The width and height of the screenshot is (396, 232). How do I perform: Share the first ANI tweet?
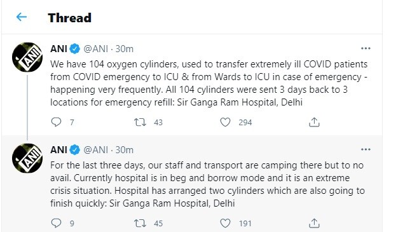click(314, 122)
